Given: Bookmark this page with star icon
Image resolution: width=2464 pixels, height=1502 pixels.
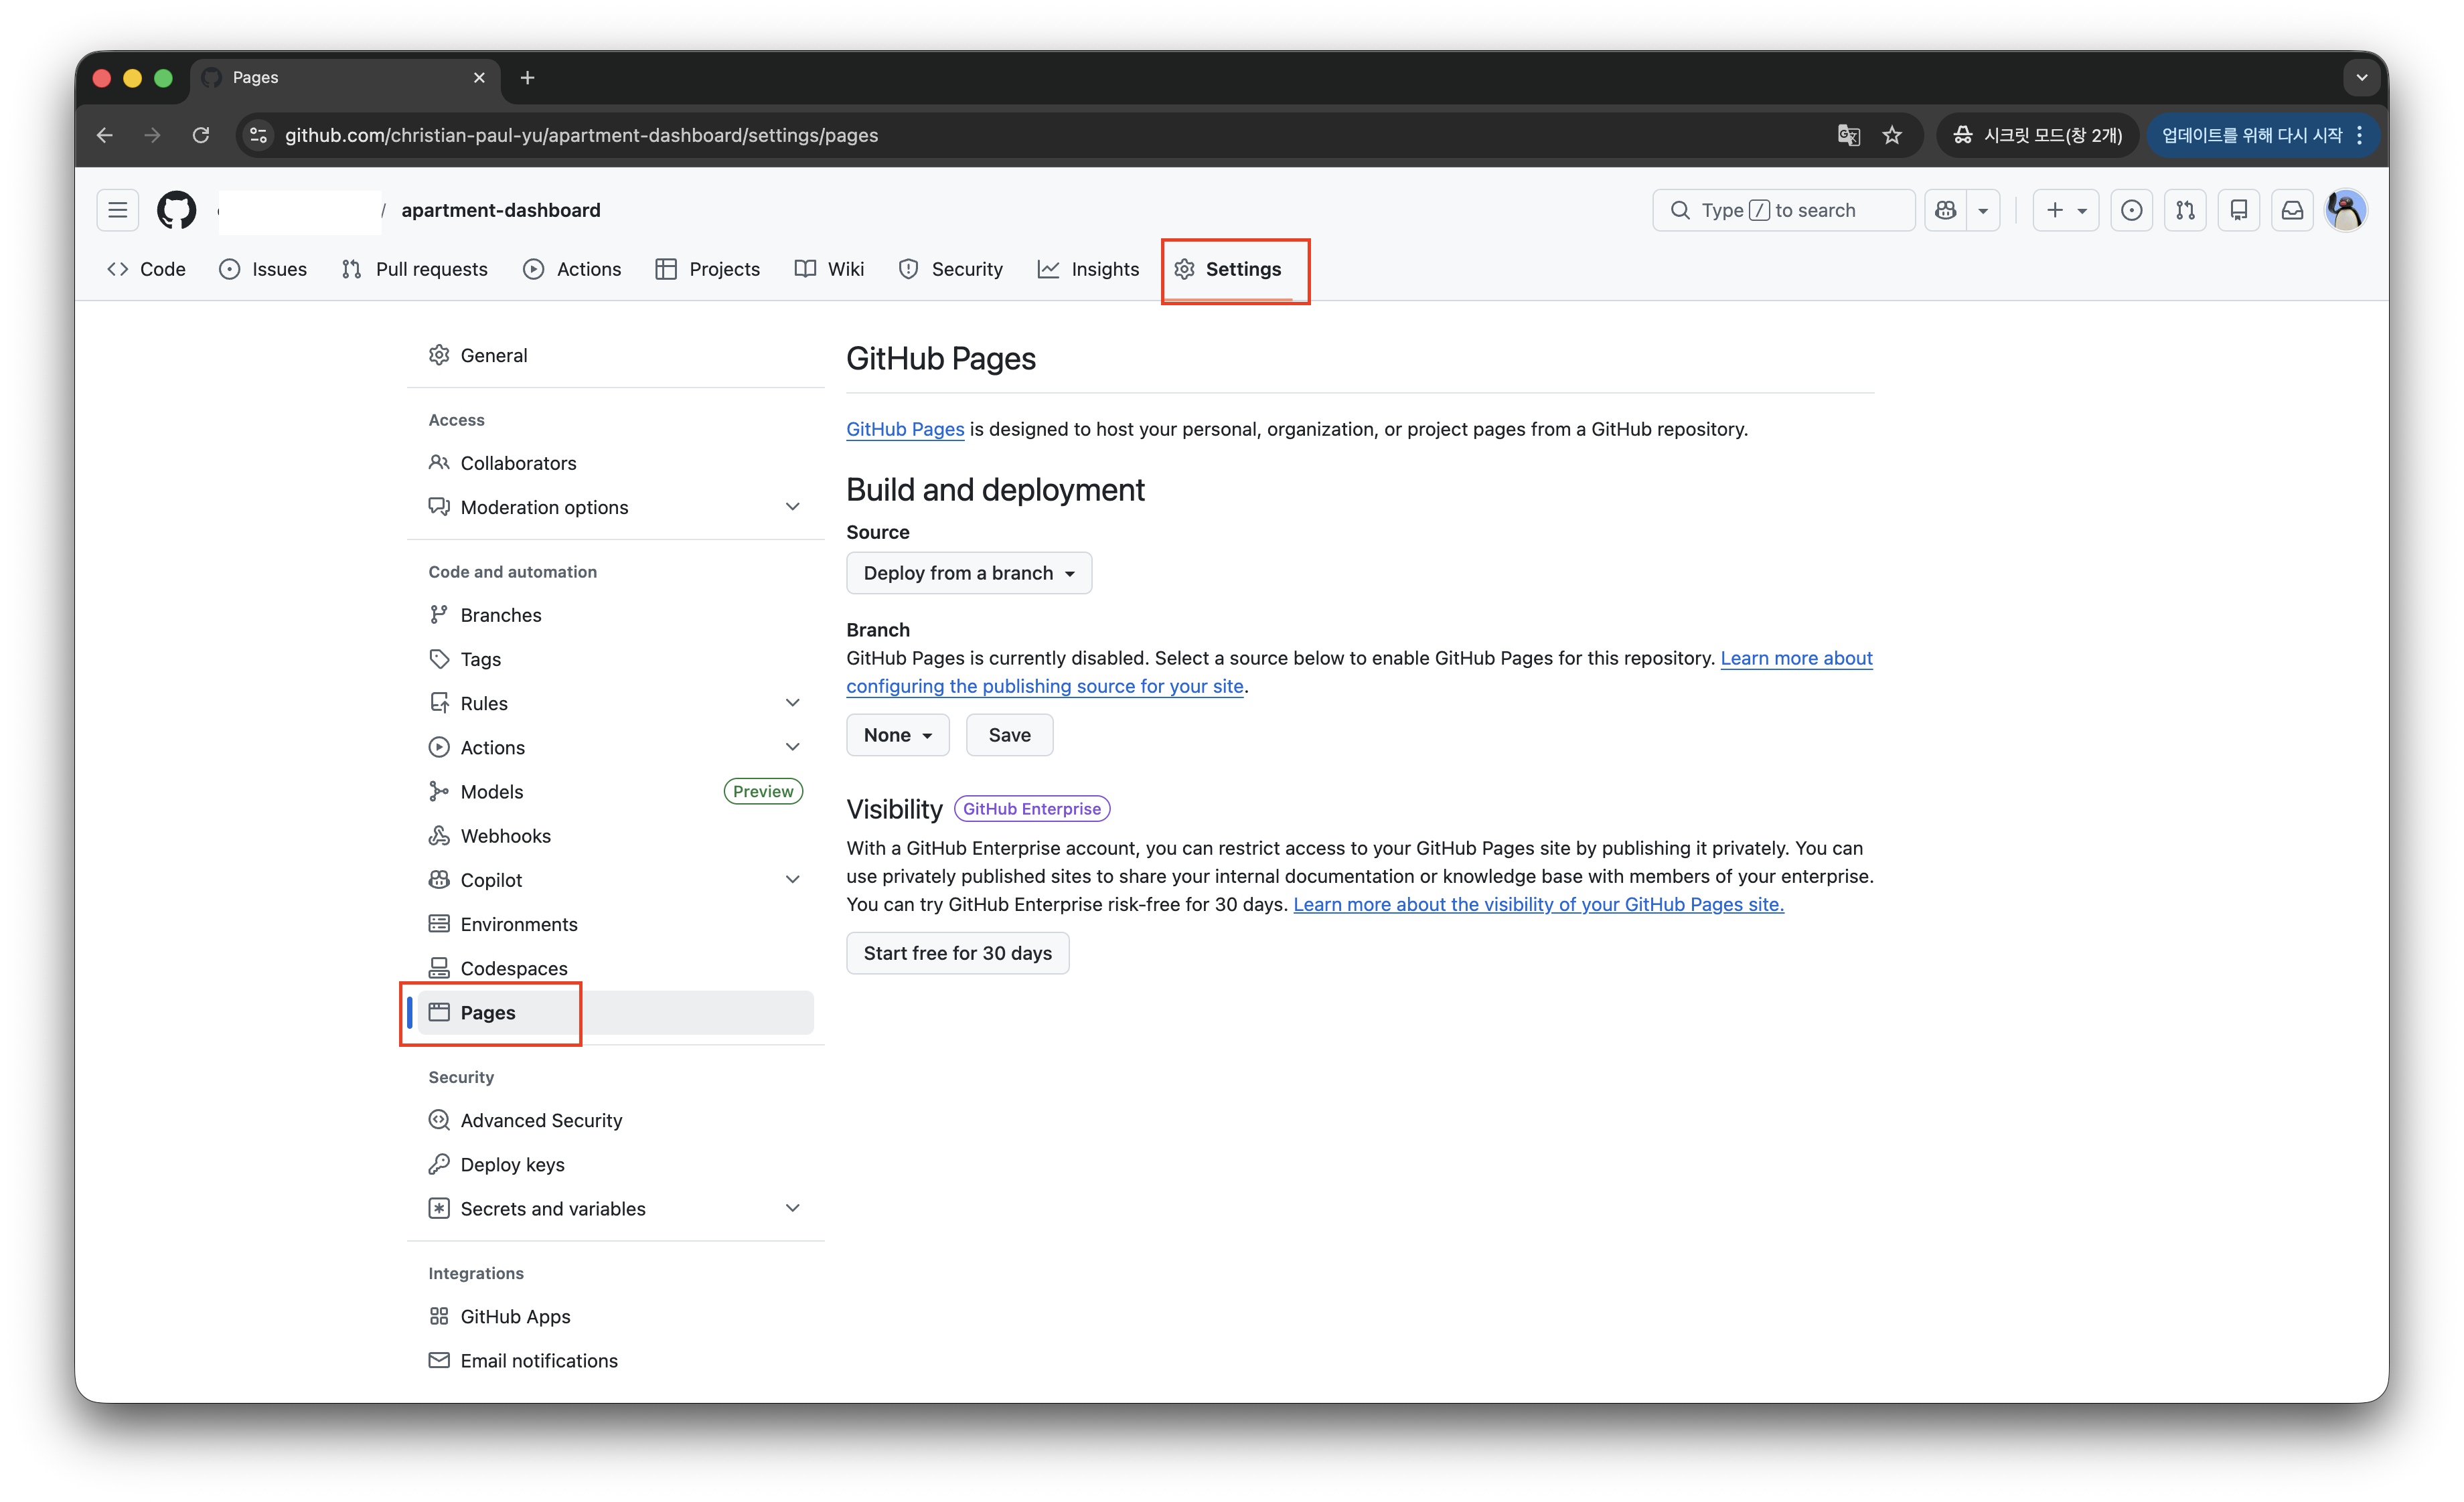Looking at the screenshot, I should (x=1892, y=135).
